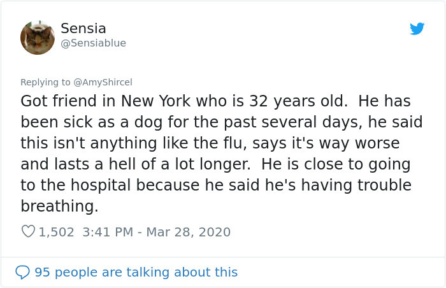This screenshot has height=288, width=446.
Task: Visit the @Sensiablue handle link
Action: [x=93, y=43]
